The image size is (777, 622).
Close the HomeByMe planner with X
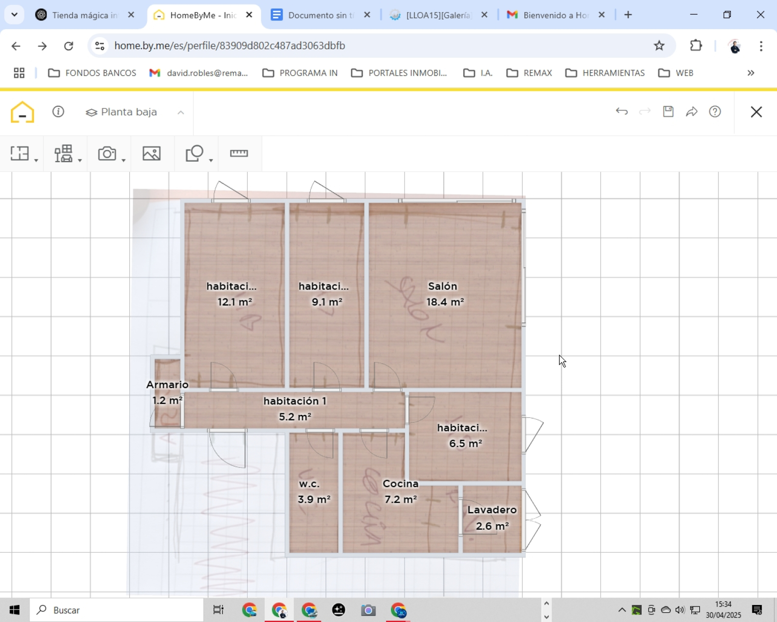pos(756,112)
